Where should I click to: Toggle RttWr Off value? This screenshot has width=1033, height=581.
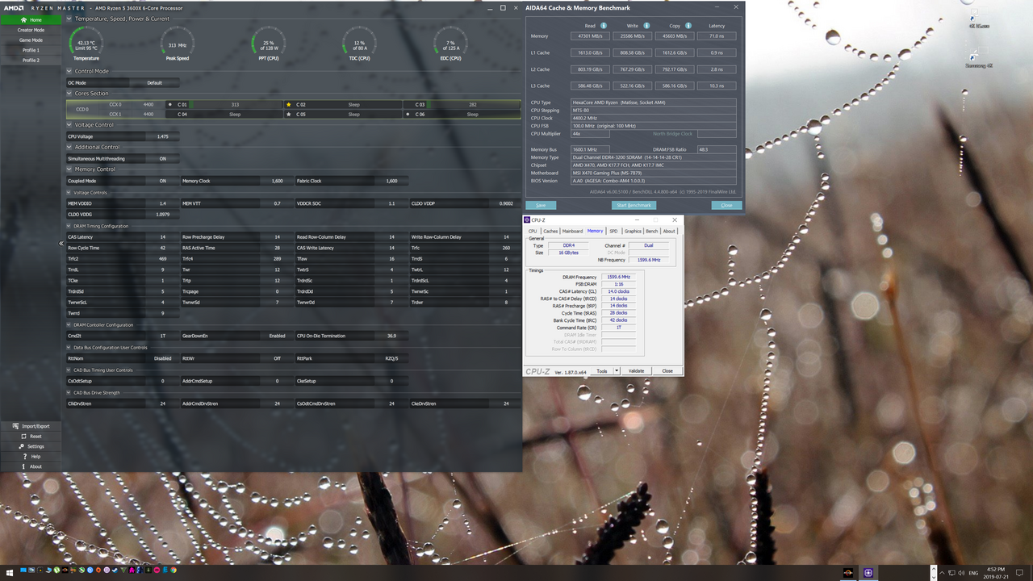click(277, 358)
